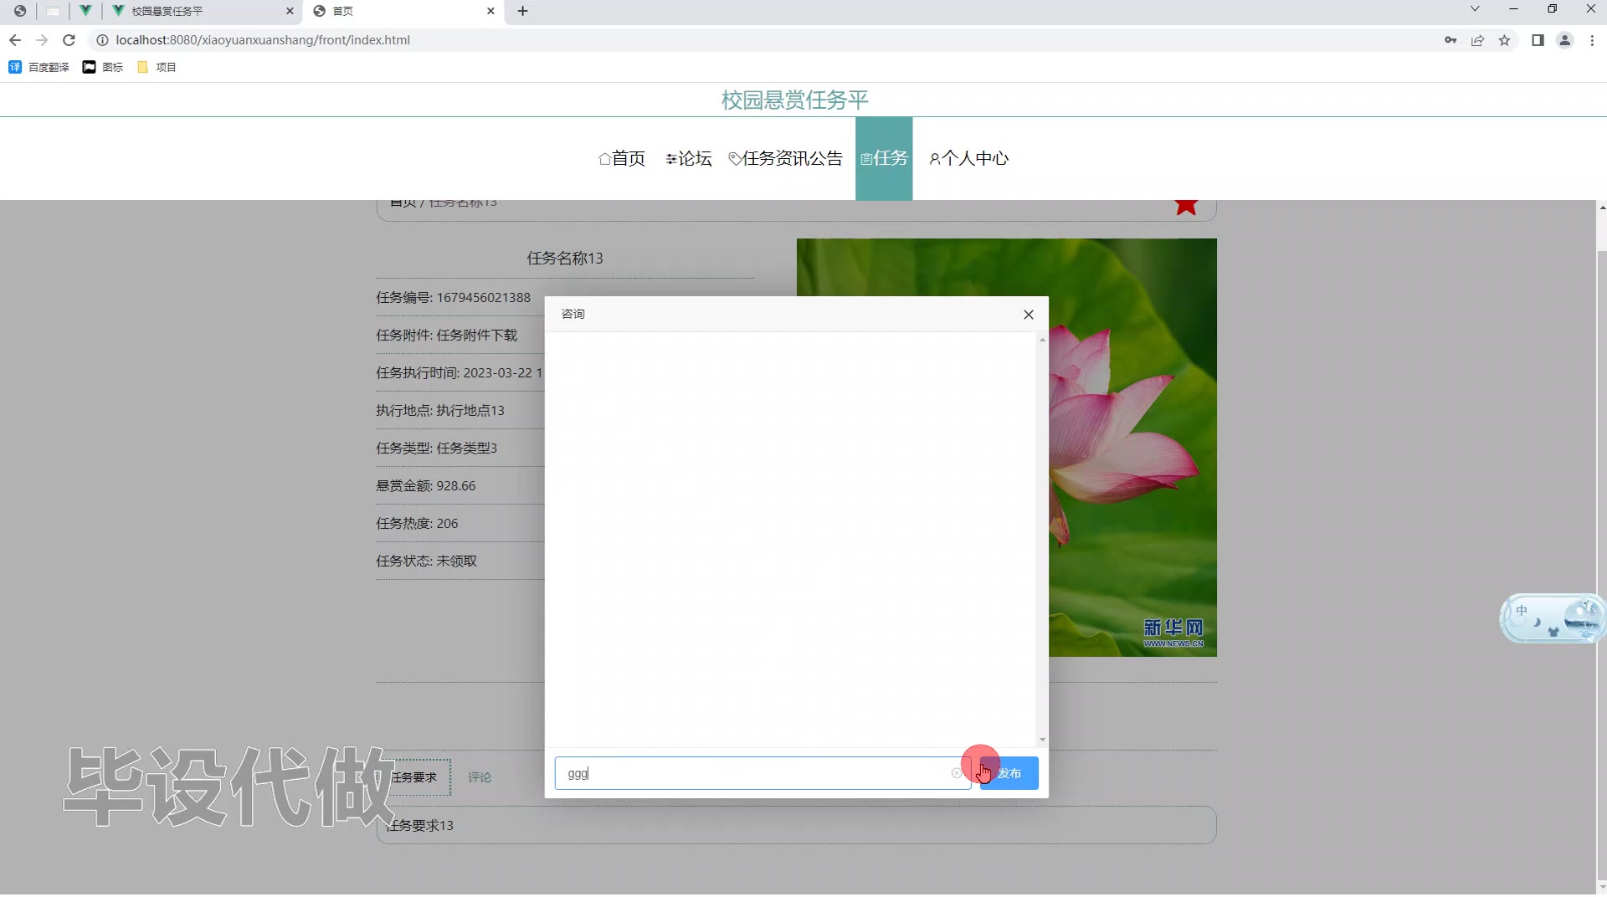Expand the tab search dropdown arrow
This screenshot has height=897, width=1607.
[1475, 9]
